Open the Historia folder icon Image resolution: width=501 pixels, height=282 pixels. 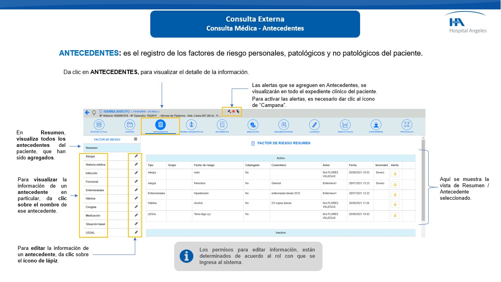click(130, 125)
